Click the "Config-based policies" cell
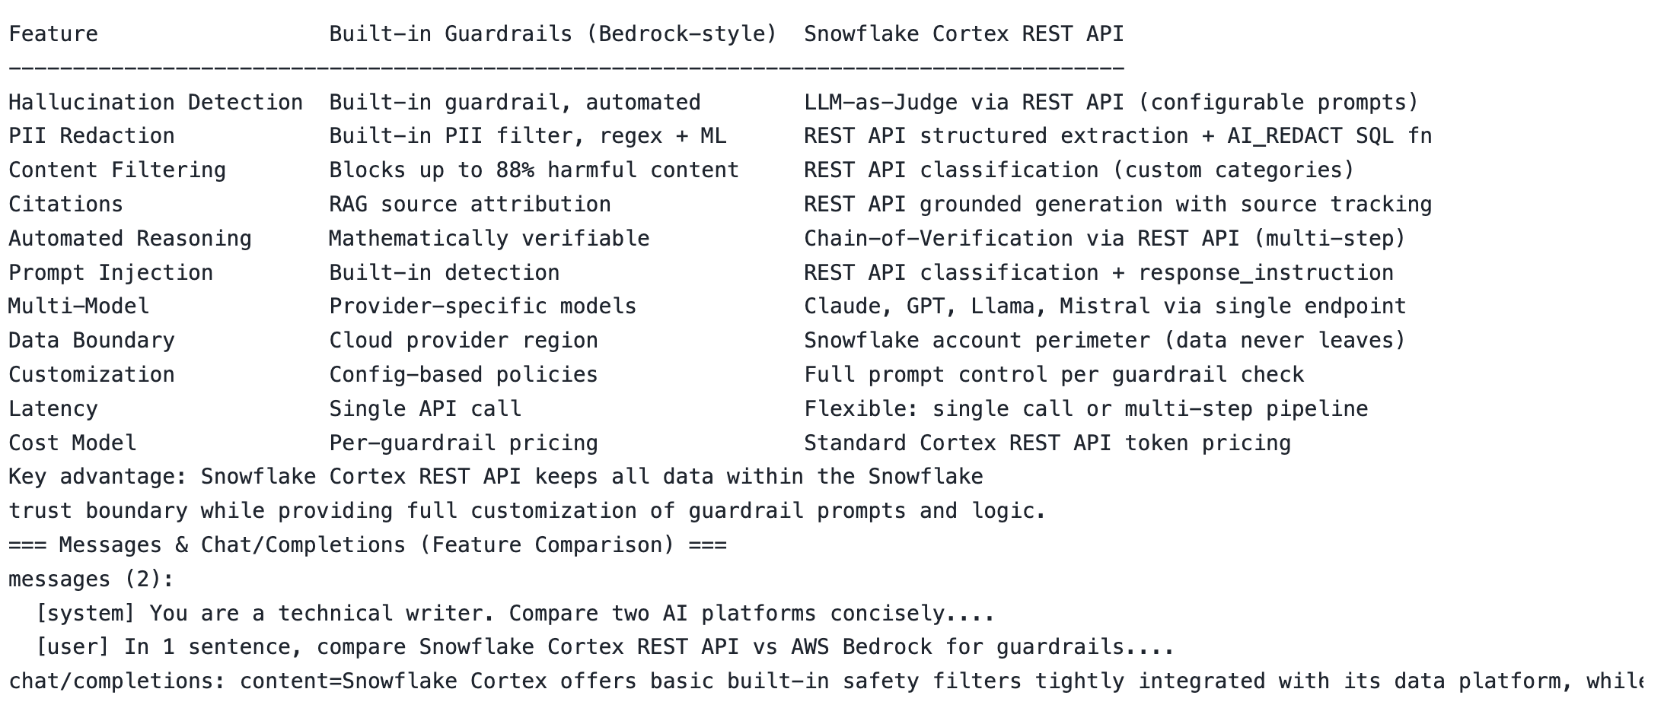This screenshot has width=1664, height=727. click(463, 375)
